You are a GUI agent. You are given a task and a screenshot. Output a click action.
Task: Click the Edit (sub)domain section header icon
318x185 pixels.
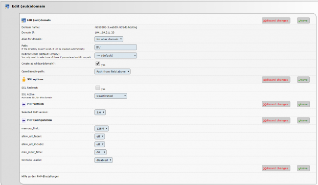(x=23, y=20)
